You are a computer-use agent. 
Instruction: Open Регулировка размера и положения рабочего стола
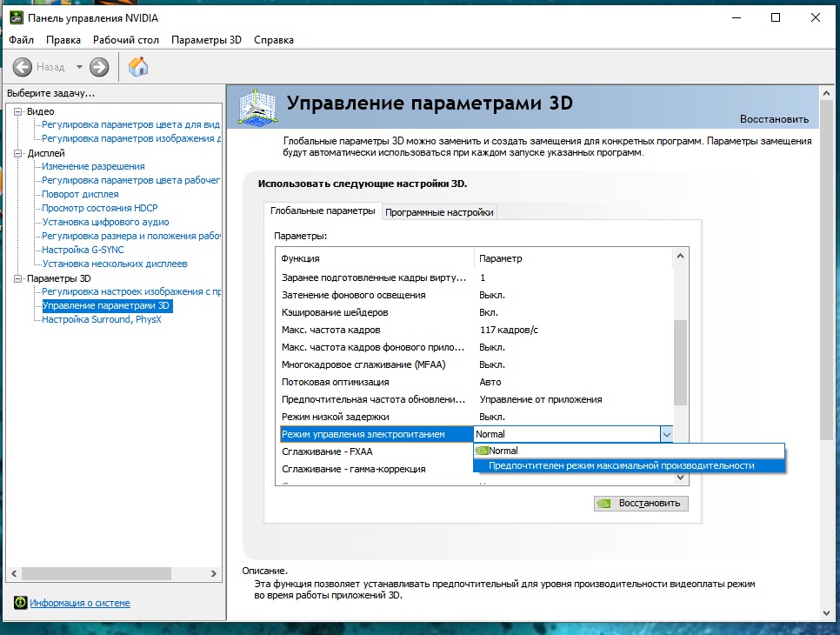[130, 236]
